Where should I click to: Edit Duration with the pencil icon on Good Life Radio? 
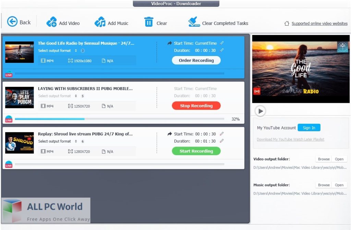(222, 50)
